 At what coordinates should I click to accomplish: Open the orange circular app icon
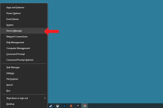(71, 106)
